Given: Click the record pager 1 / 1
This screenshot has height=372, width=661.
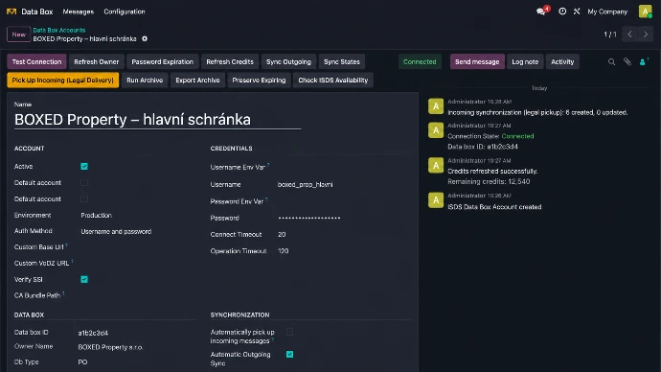Looking at the screenshot, I should click(609, 35).
